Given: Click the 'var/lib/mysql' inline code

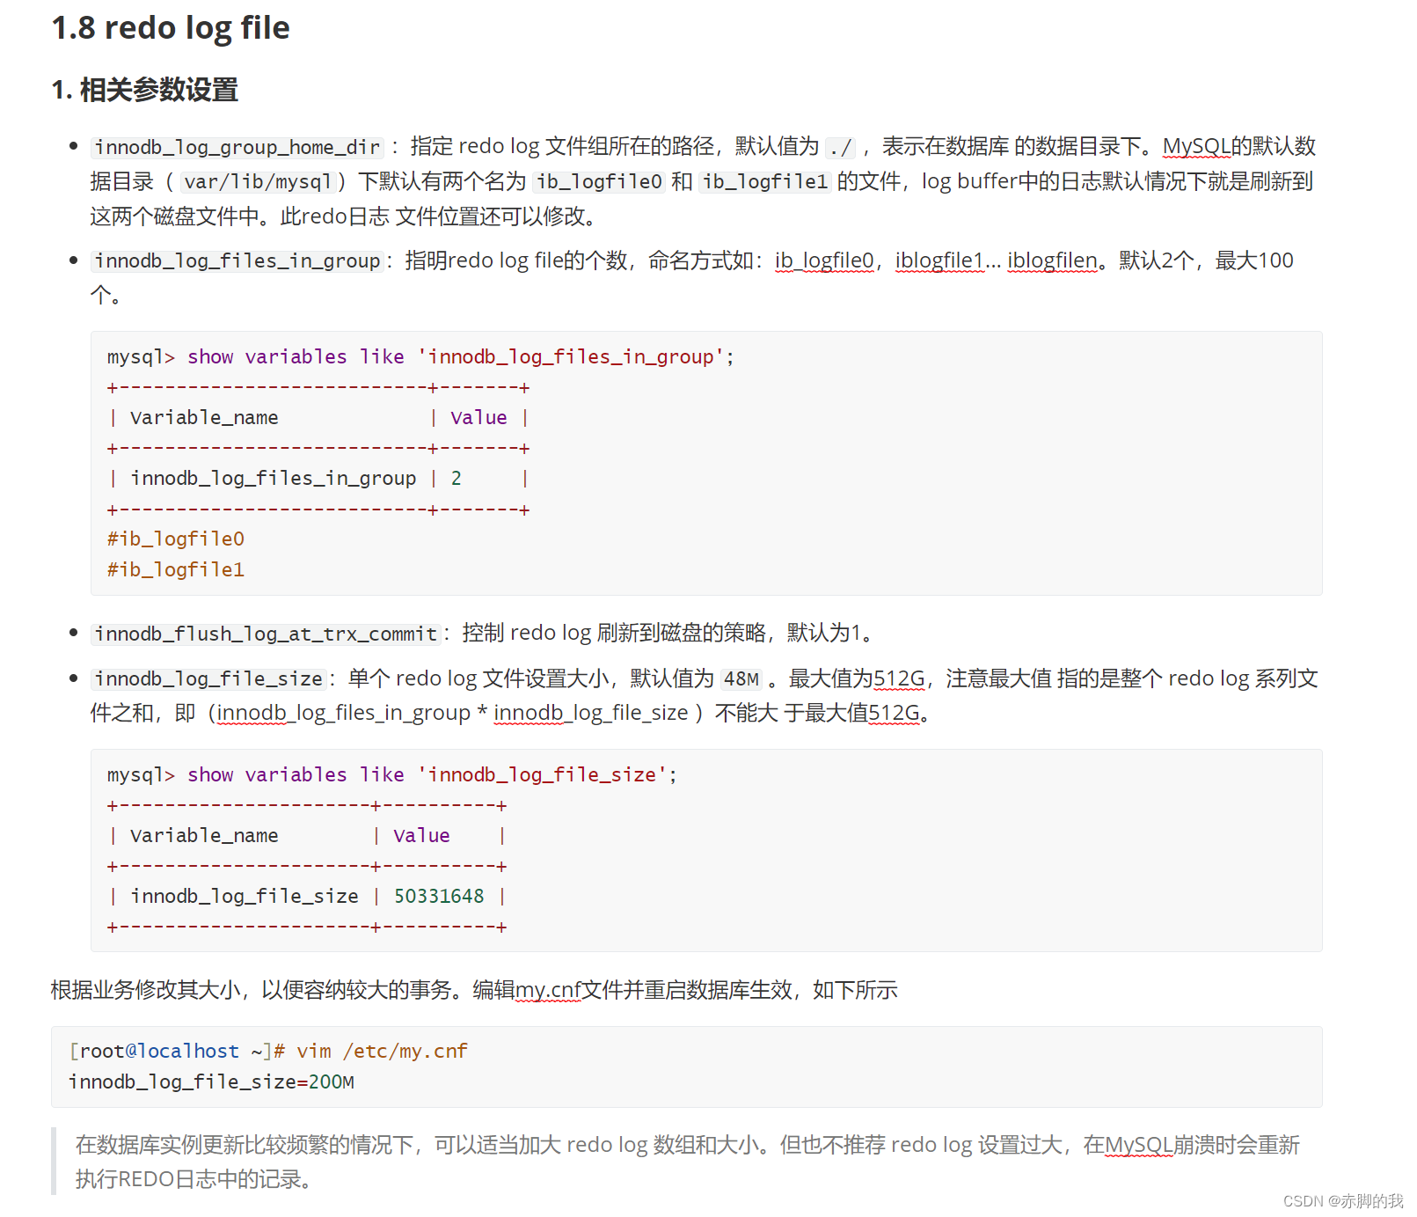Looking at the screenshot, I should coord(258,182).
